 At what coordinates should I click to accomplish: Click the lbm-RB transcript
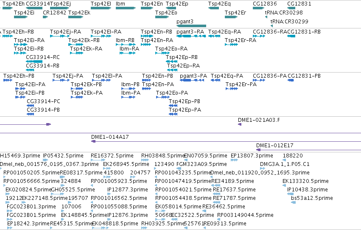click(126, 45)
